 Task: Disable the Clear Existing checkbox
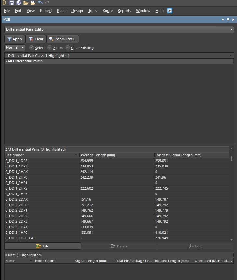point(68,47)
